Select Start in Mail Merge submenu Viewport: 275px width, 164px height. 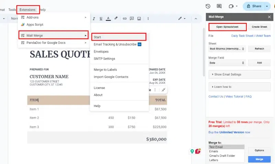tap(119, 37)
